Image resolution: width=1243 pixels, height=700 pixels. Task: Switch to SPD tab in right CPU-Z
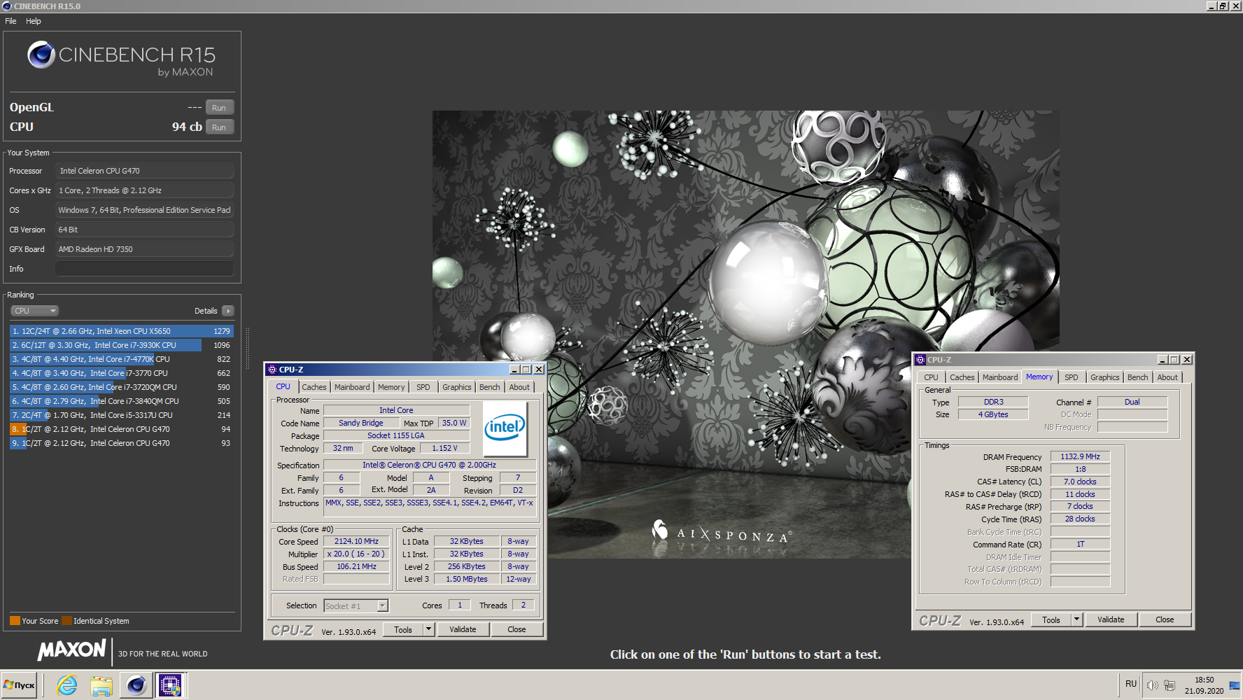coord(1072,377)
